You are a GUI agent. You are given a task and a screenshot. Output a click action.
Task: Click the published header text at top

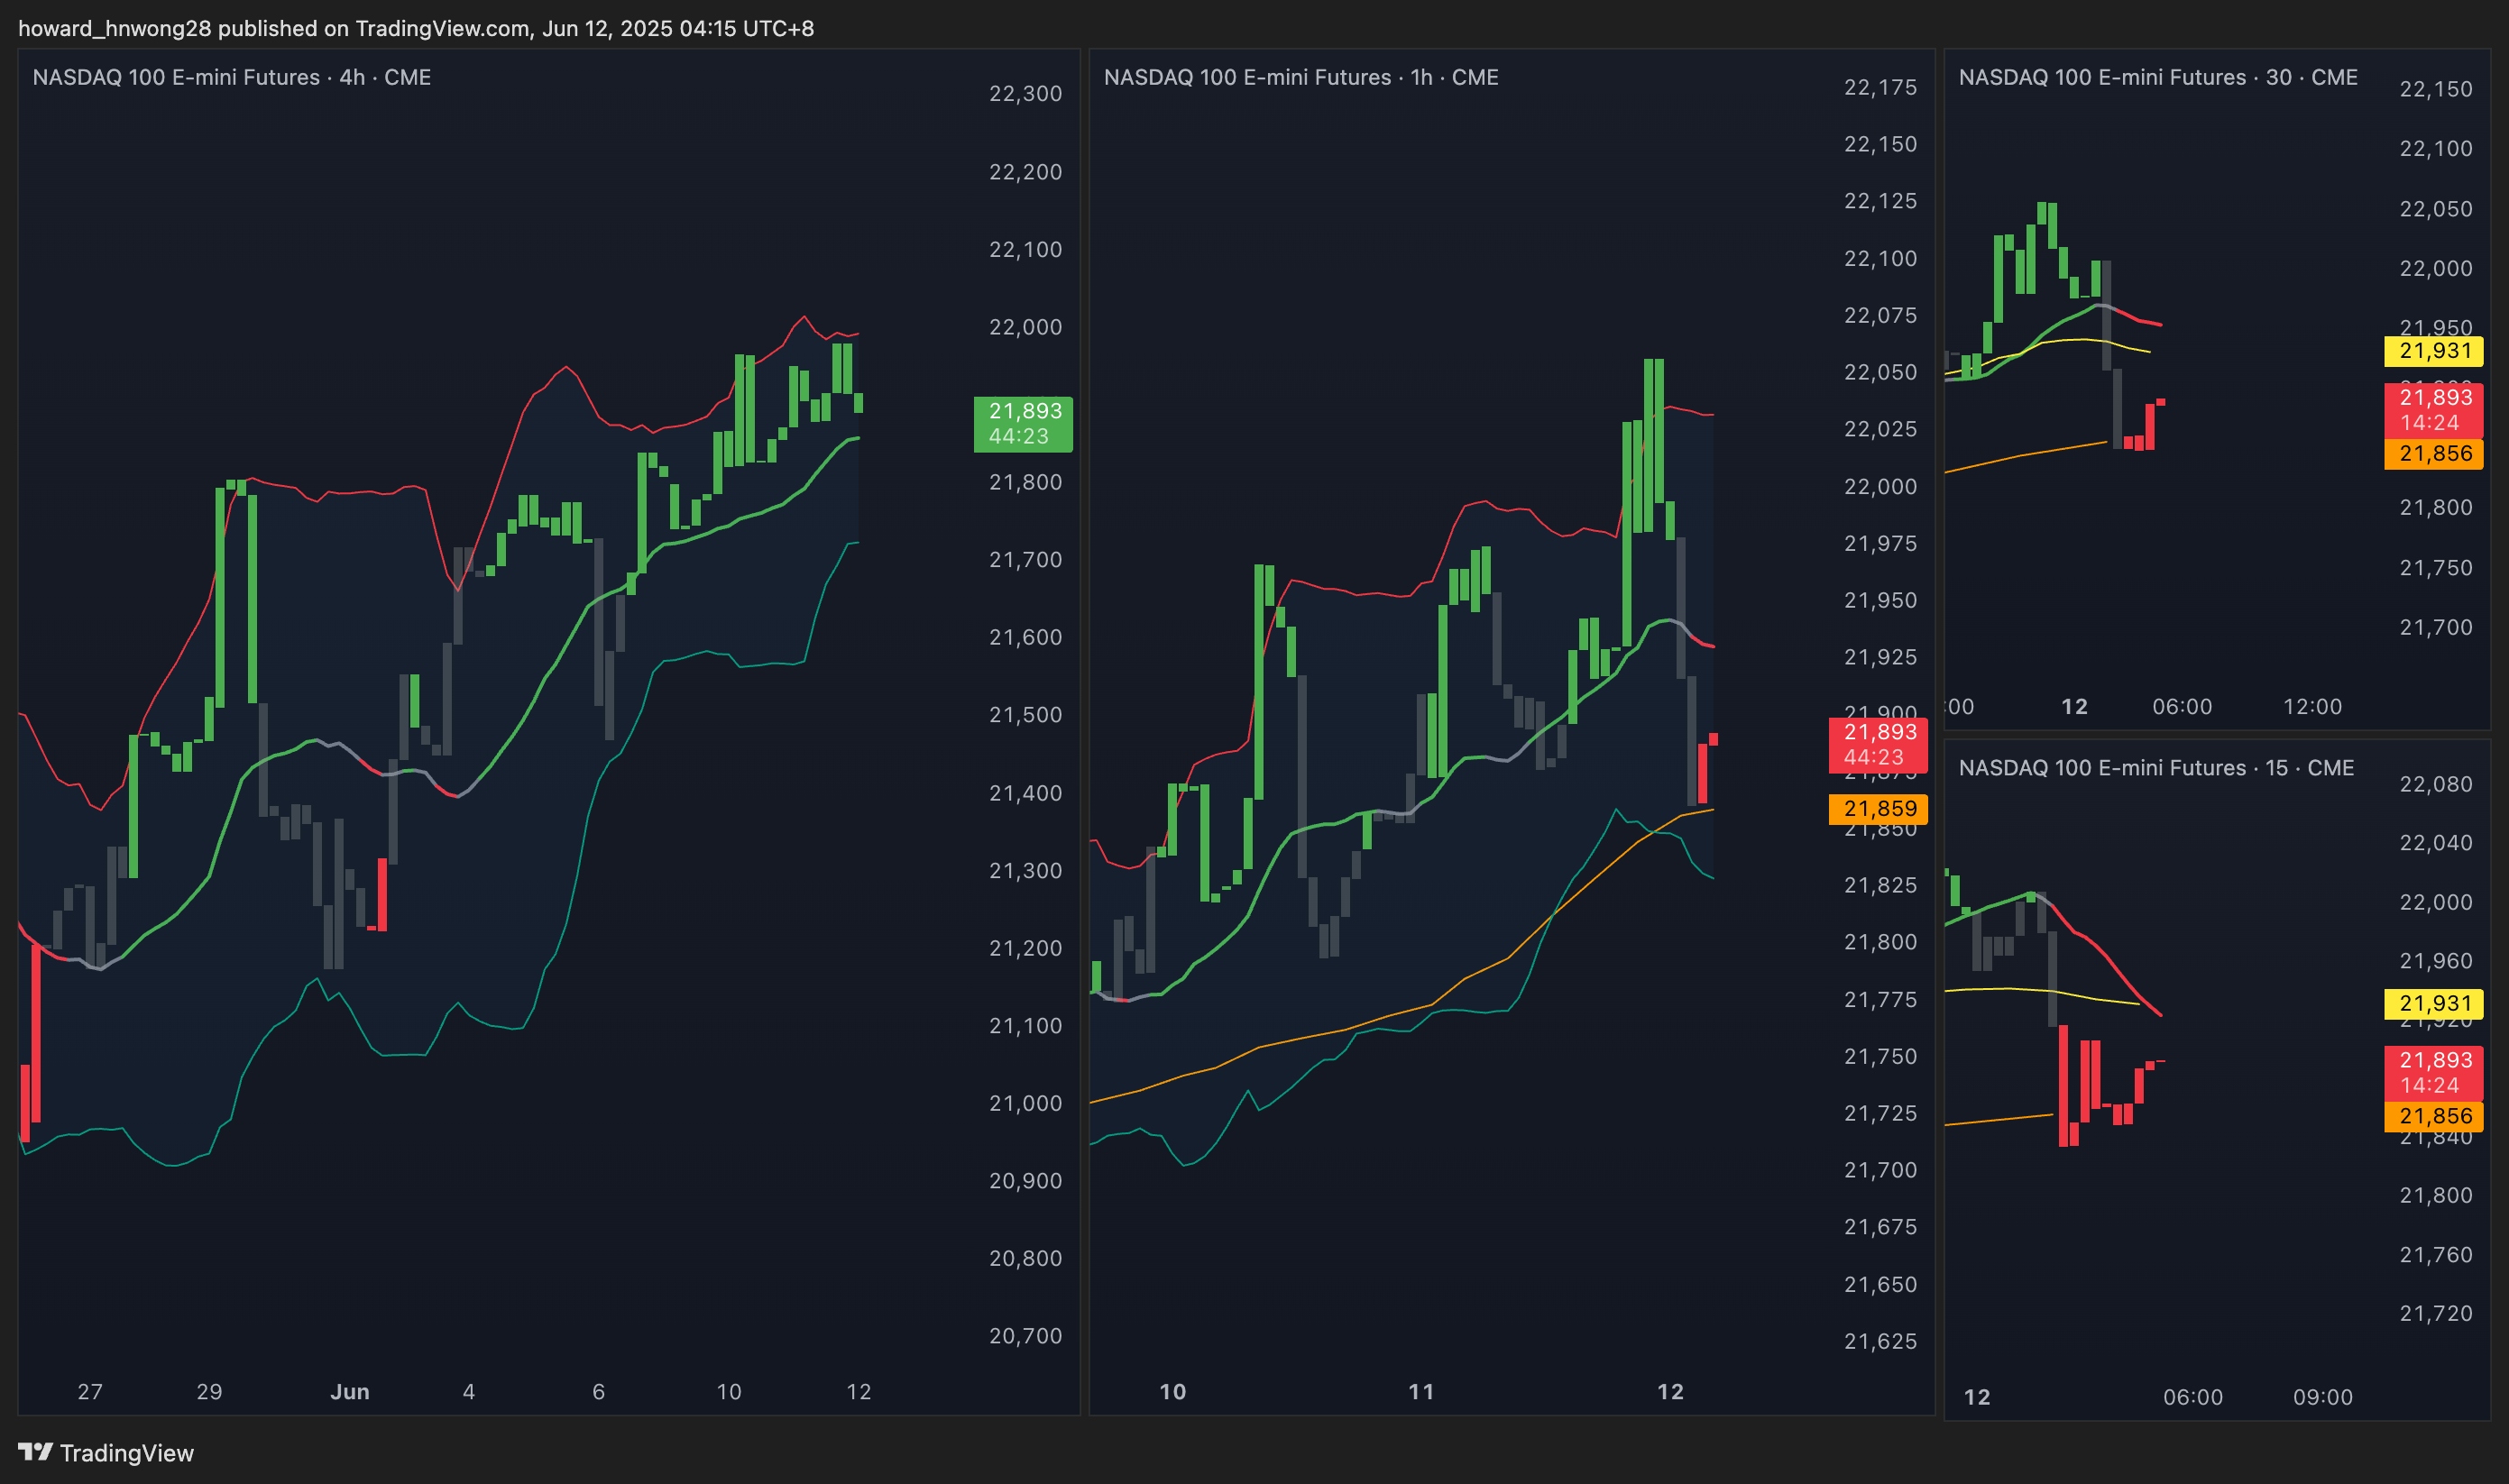tap(416, 28)
